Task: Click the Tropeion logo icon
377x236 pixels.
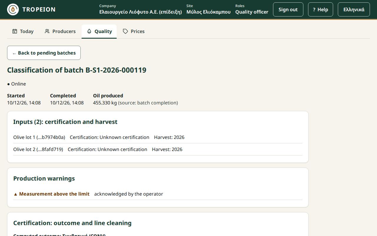Action: [x=13, y=9]
